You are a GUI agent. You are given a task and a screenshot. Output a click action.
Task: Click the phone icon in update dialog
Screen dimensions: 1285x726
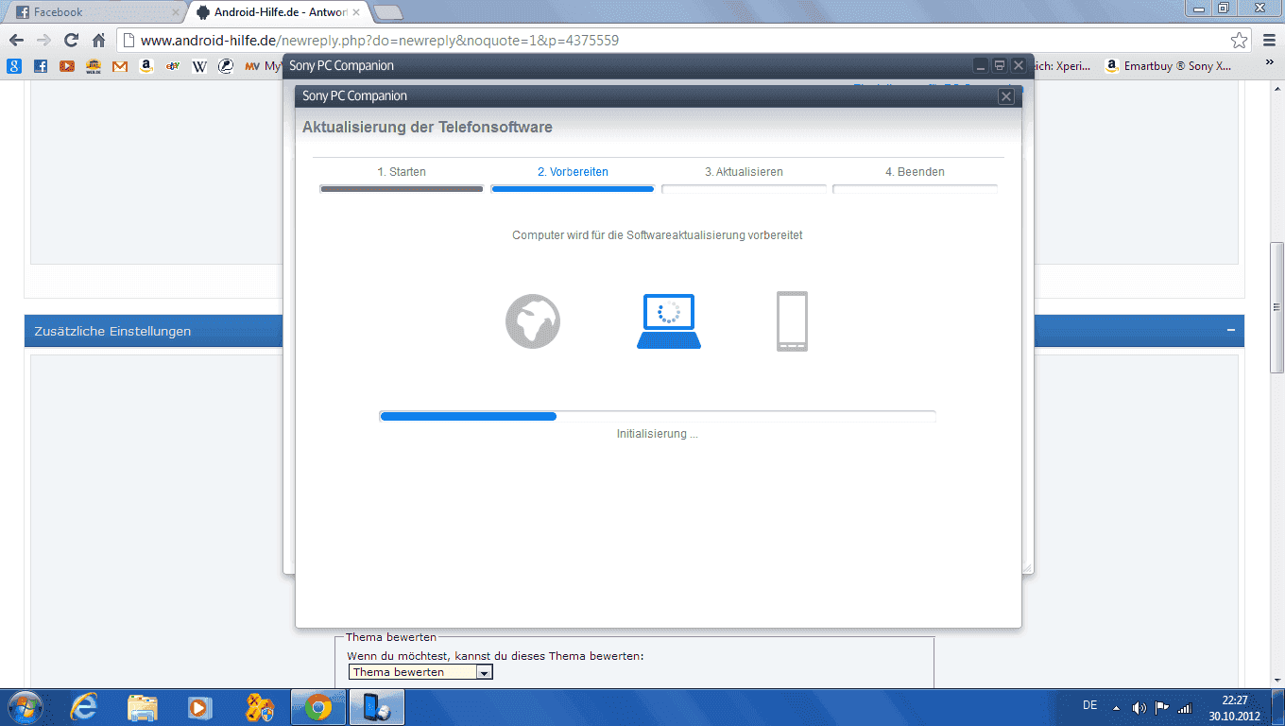792,321
